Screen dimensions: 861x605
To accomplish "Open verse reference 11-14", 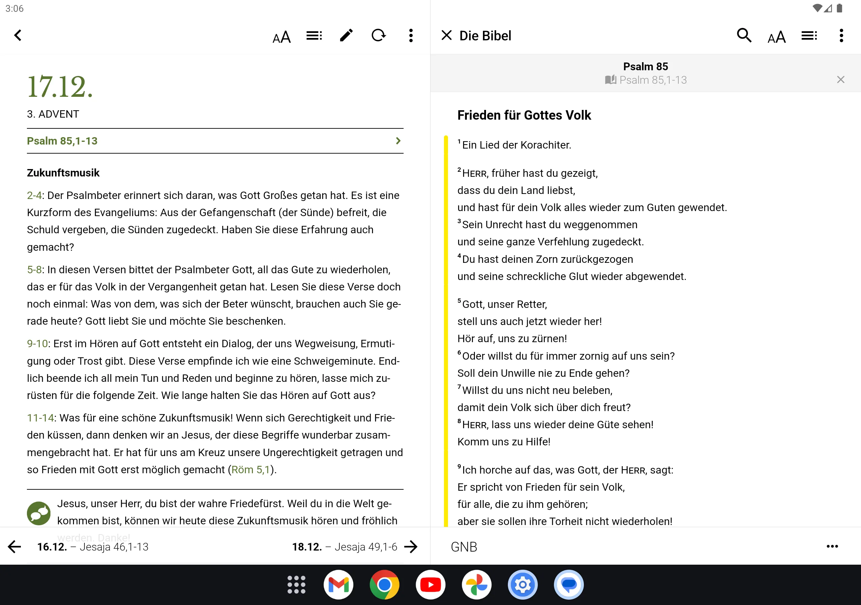I will pos(40,418).
